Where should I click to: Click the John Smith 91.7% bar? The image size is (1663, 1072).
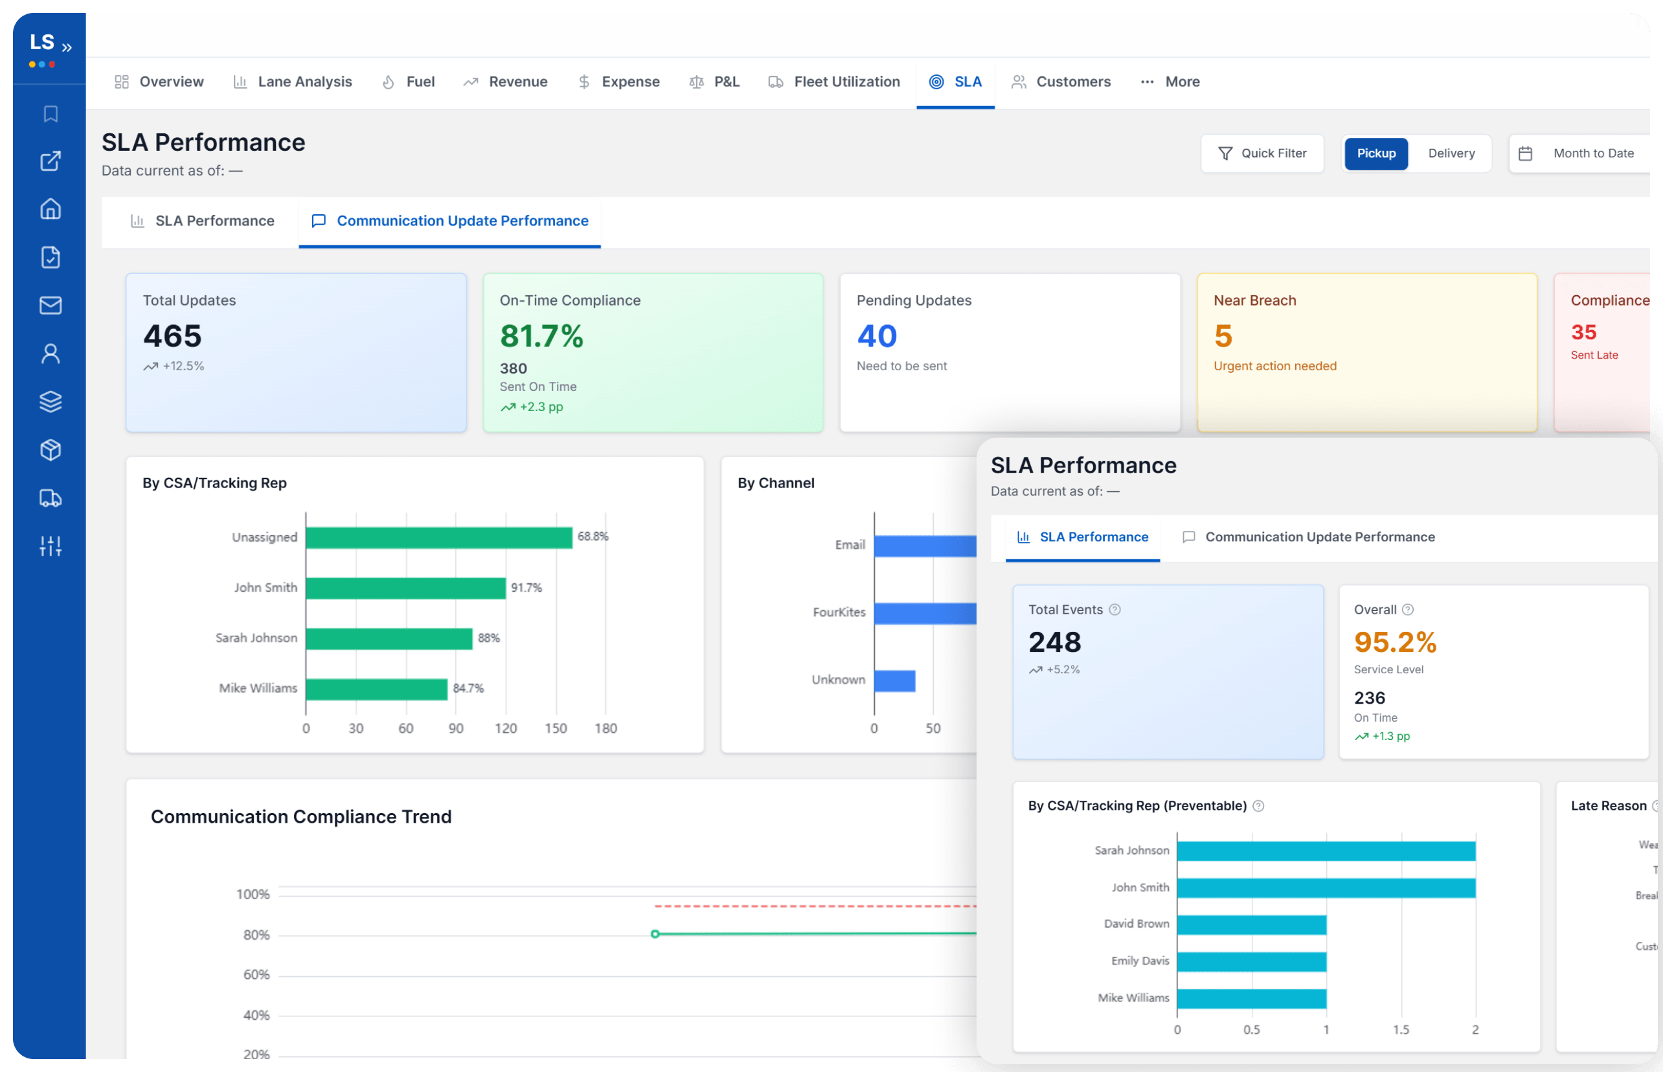(x=405, y=588)
